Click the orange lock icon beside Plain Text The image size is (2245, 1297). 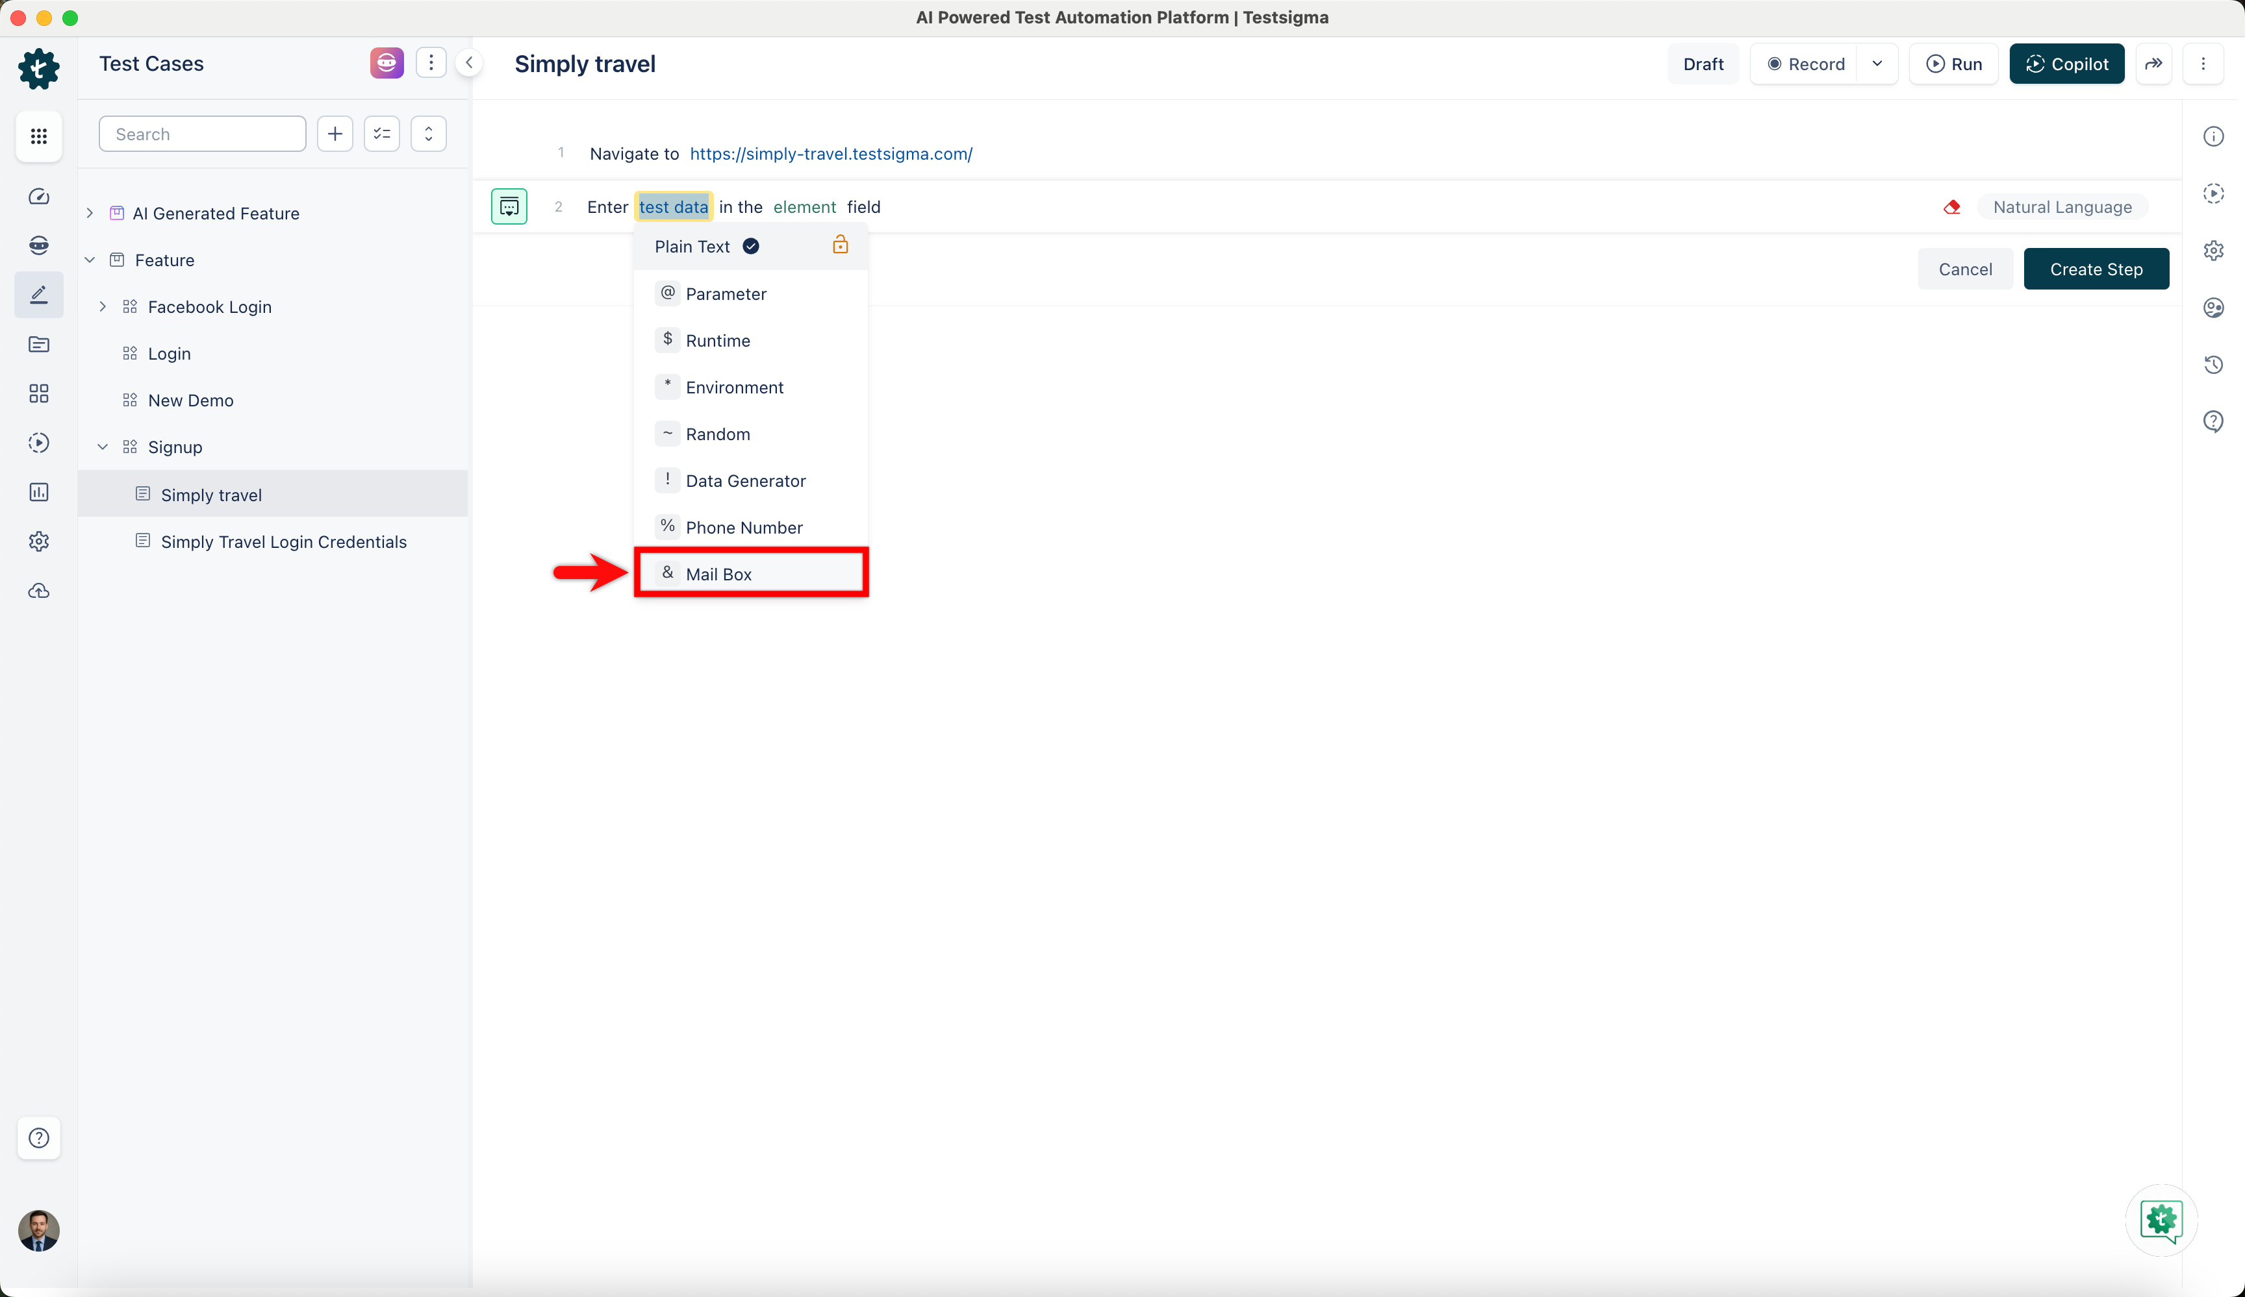[x=840, y=245]
